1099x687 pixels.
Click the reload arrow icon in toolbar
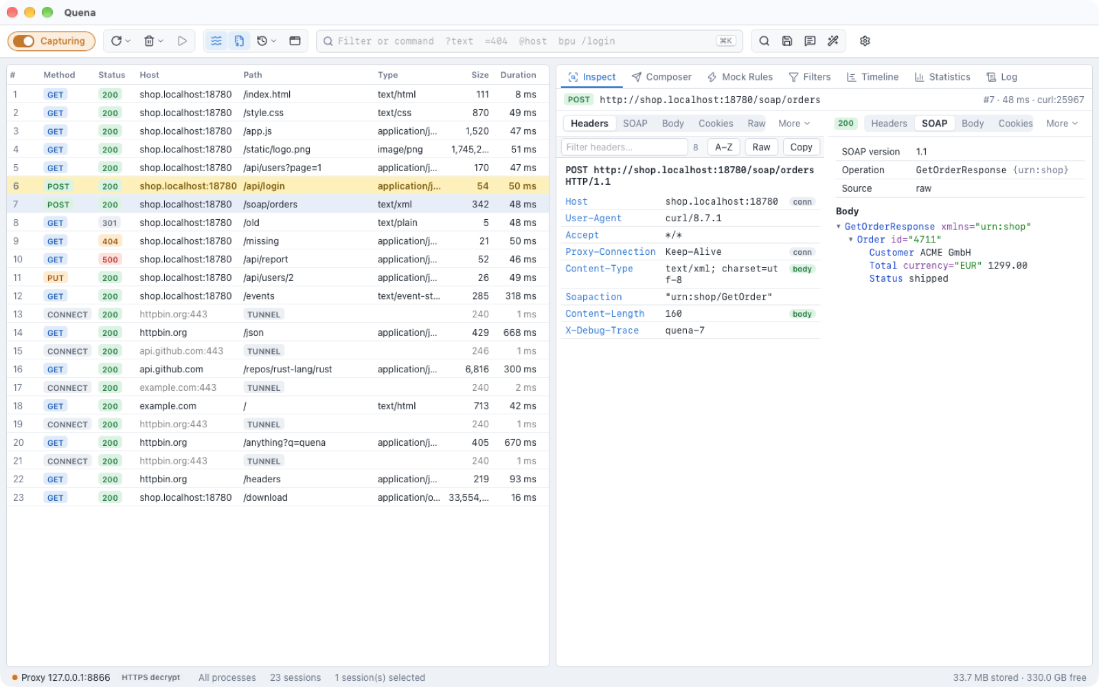point(116,41)
